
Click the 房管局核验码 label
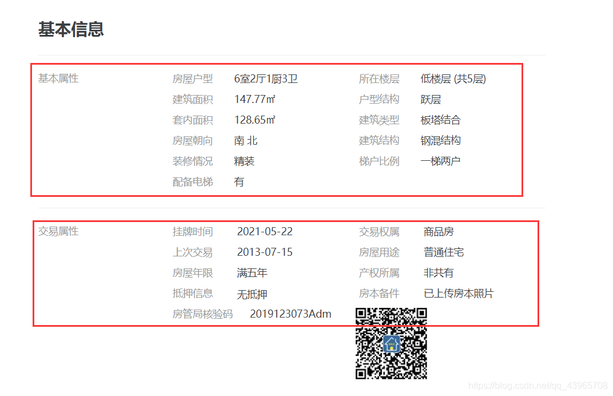pos(202,314)
